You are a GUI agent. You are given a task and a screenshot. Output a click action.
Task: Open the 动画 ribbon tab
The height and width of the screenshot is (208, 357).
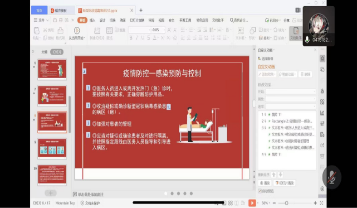click(123, 20)
